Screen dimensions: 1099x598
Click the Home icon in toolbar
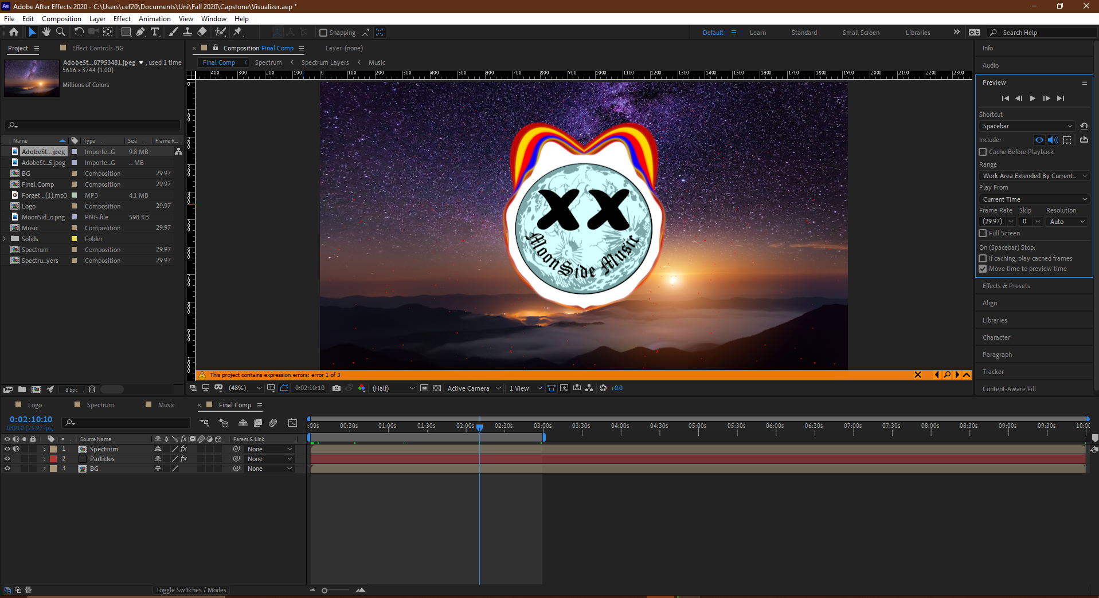pos(14,32)
